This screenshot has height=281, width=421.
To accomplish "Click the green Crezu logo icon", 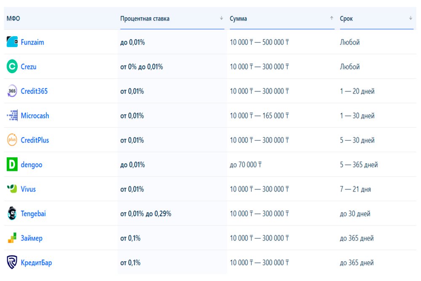I will coord(12,66).
